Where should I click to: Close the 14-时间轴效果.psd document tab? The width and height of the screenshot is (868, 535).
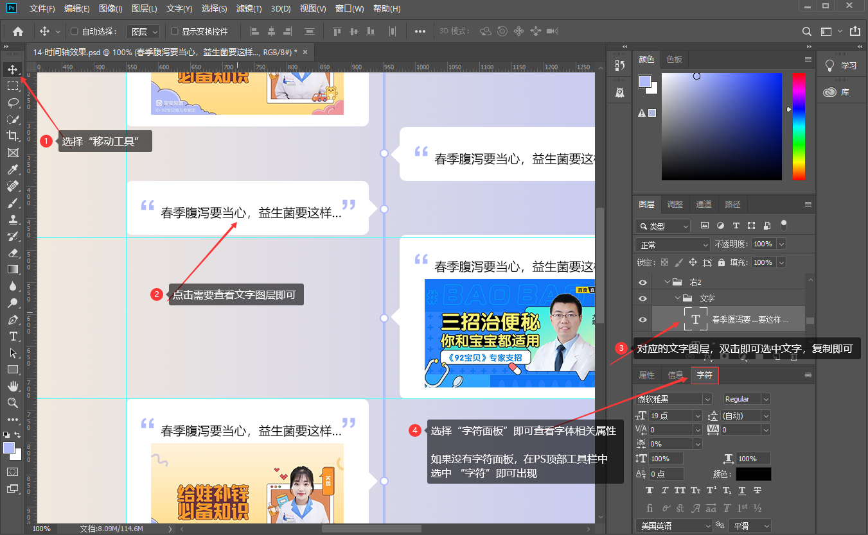pyautogui.click(x=305, y=52)
